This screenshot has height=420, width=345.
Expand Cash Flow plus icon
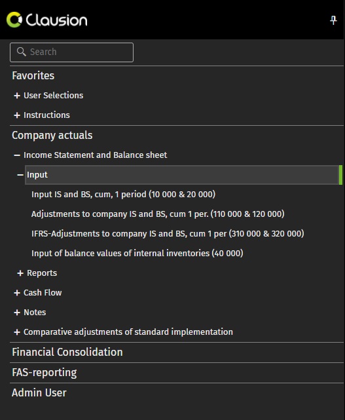(17, 293)
